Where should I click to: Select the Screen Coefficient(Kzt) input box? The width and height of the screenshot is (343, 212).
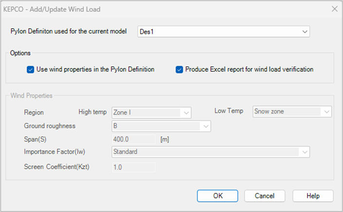(x=133, y=167)
